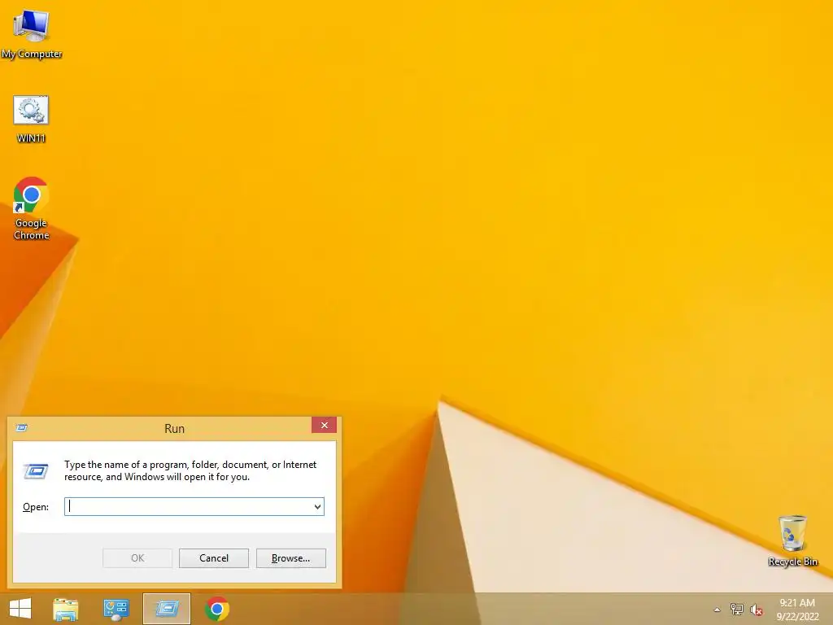
Task: Select the WIN11 desktop shortcut
Action: click(x=31, y=119)
